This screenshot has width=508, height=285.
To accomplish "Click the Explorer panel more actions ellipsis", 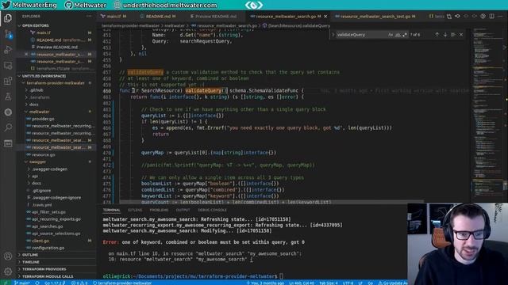I will tap(89, 16).
